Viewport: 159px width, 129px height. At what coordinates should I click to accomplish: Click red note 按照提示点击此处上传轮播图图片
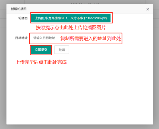pos(71,28)
